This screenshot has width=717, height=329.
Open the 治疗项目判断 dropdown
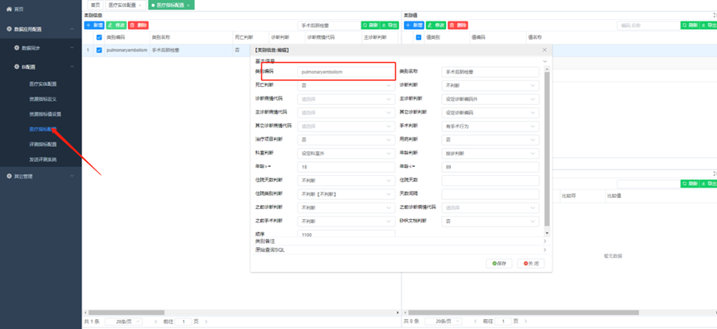point(346,140)
